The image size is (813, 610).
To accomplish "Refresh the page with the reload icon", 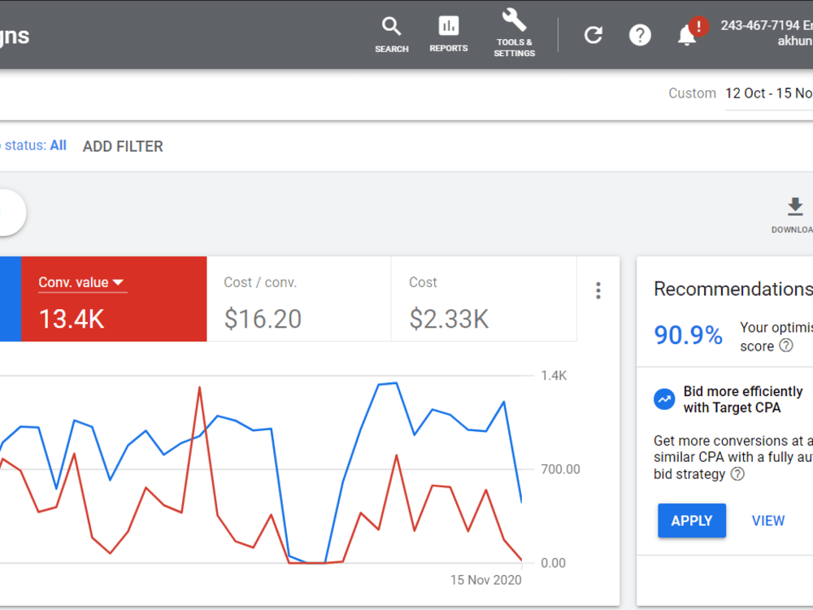I will [593, 35].
